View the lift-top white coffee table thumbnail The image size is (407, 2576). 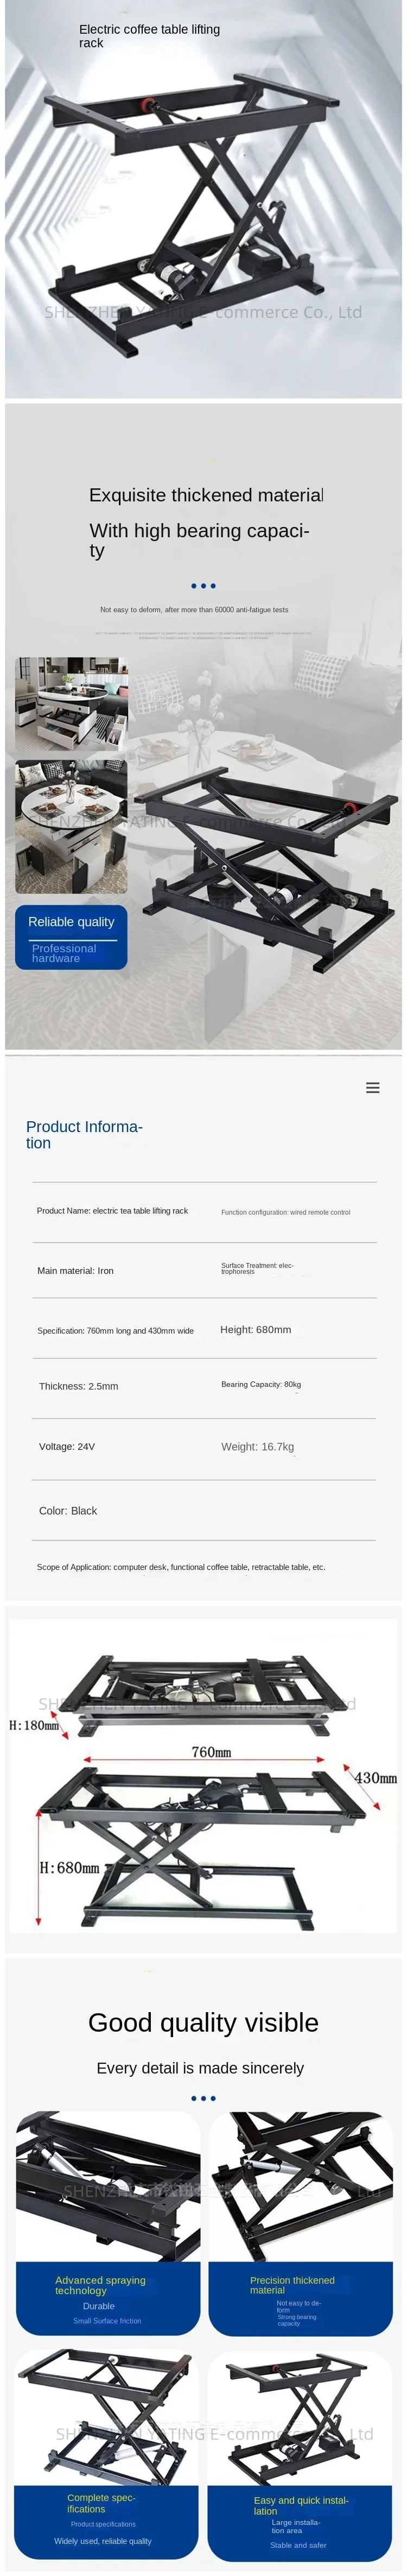coord(71,704)
